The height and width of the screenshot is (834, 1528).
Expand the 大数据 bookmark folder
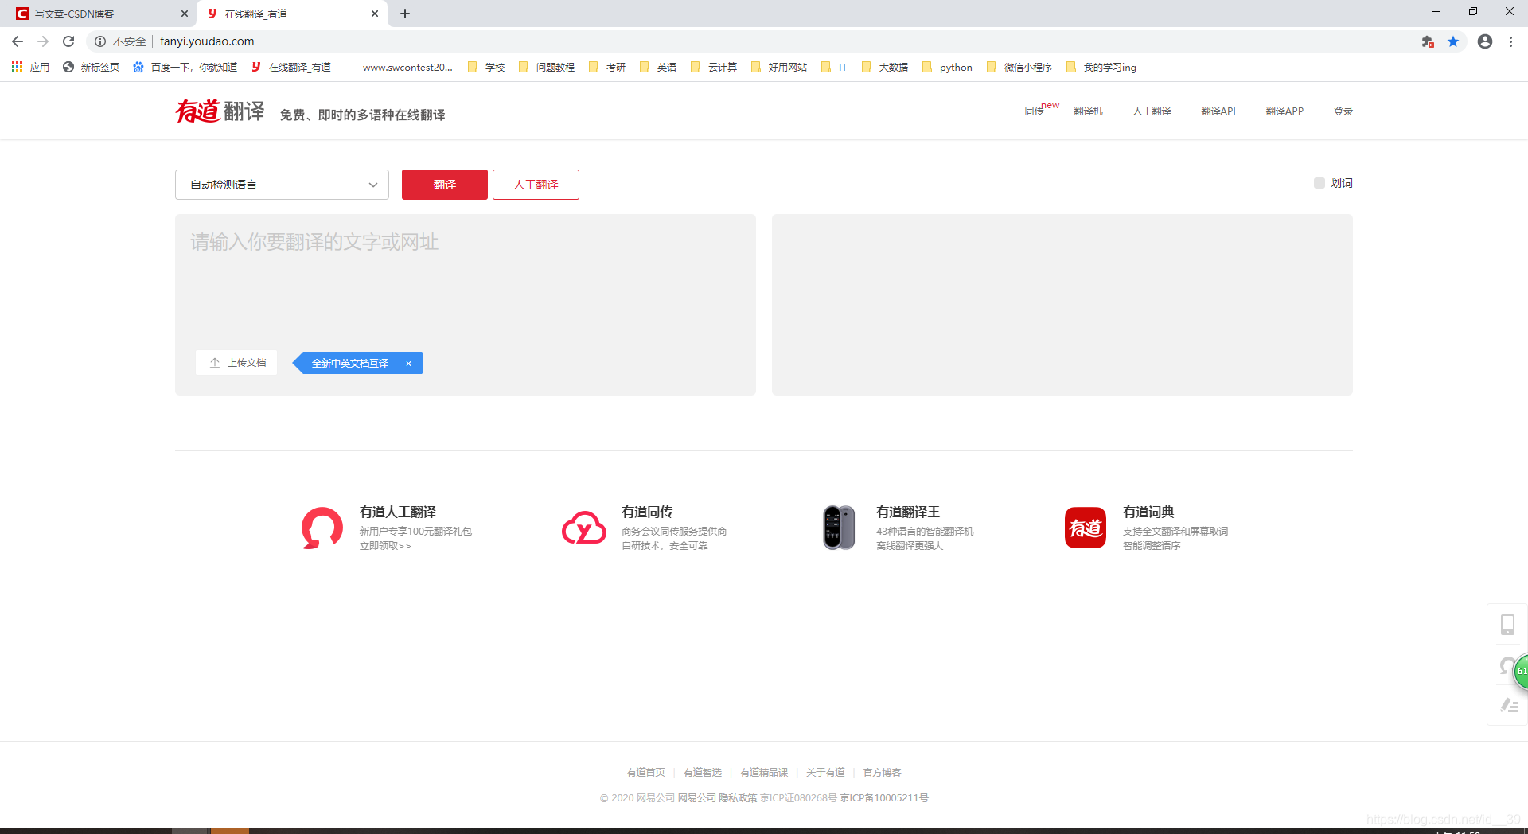[885, 67]
